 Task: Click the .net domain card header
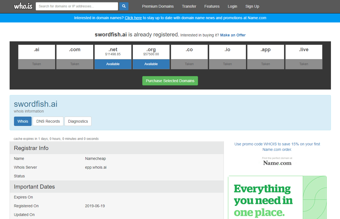(113, 52)
